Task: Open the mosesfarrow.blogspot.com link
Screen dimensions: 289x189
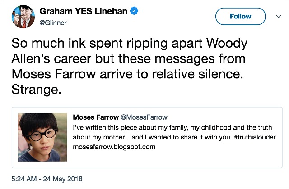Action: point(114,147)
